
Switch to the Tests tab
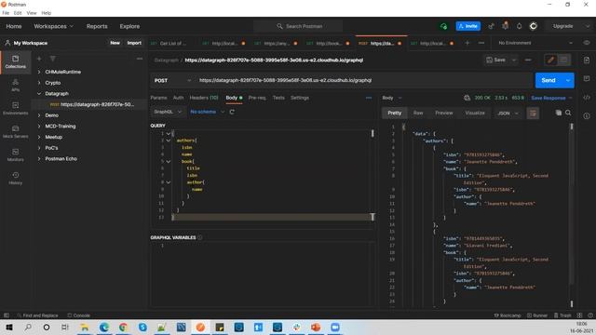[278, 98]
